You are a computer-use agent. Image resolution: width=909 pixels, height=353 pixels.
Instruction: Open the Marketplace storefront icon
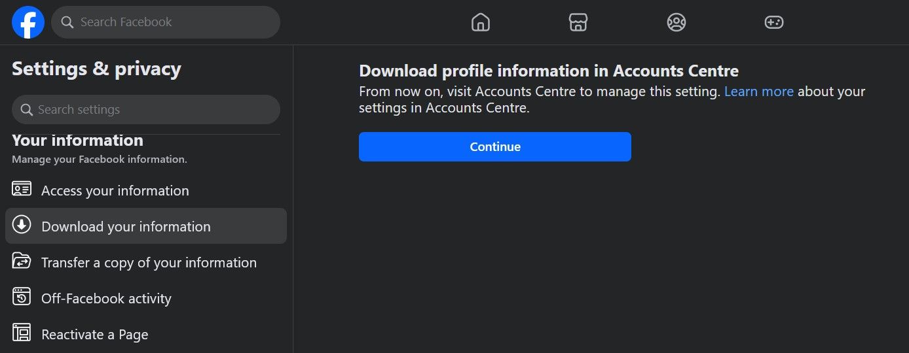tap(578, 22)
